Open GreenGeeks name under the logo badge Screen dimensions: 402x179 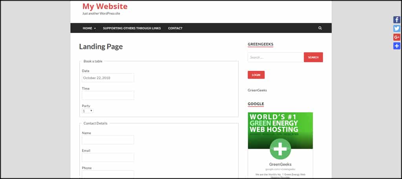coord(280,164)
